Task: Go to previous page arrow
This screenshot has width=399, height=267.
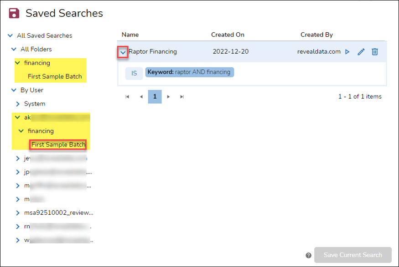Action: 141,96
